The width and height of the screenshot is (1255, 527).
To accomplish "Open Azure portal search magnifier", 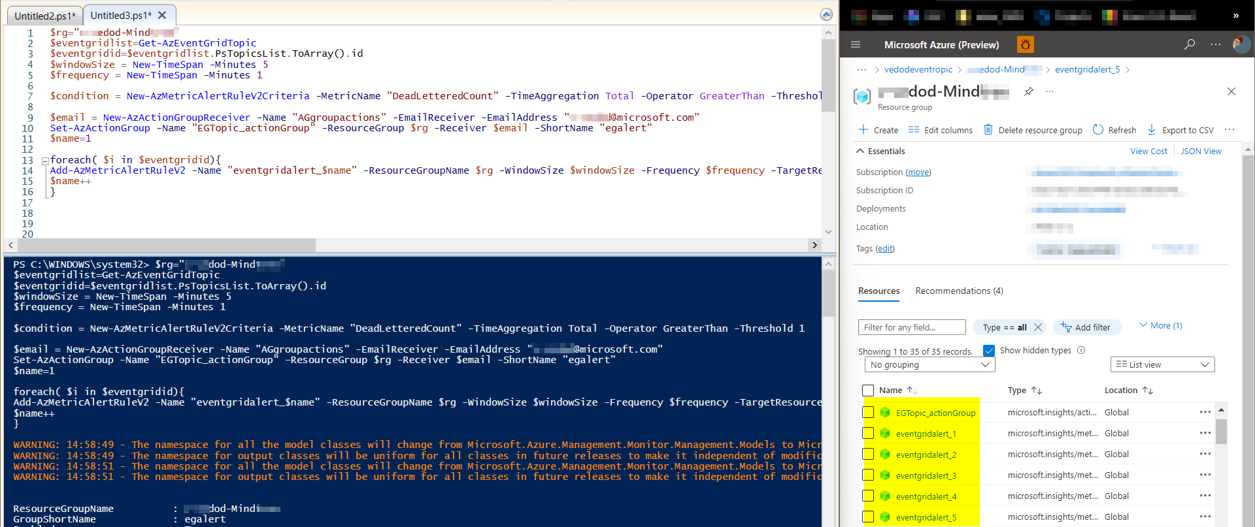I will 1190,44.
